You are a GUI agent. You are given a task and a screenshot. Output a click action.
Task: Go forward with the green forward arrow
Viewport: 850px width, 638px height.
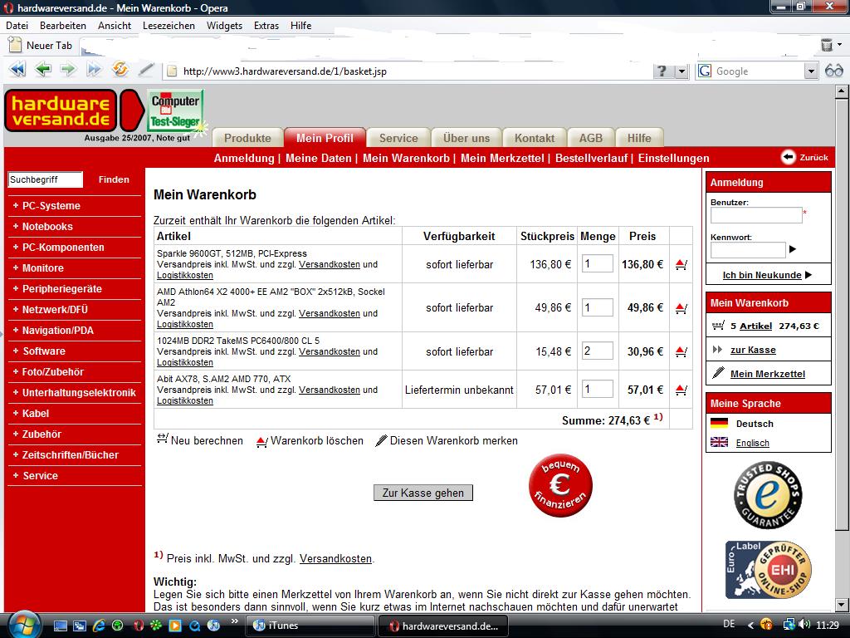[x=68, y=70]
